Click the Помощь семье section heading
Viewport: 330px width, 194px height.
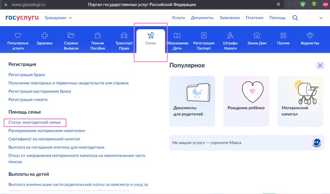[x=25, y=112]
